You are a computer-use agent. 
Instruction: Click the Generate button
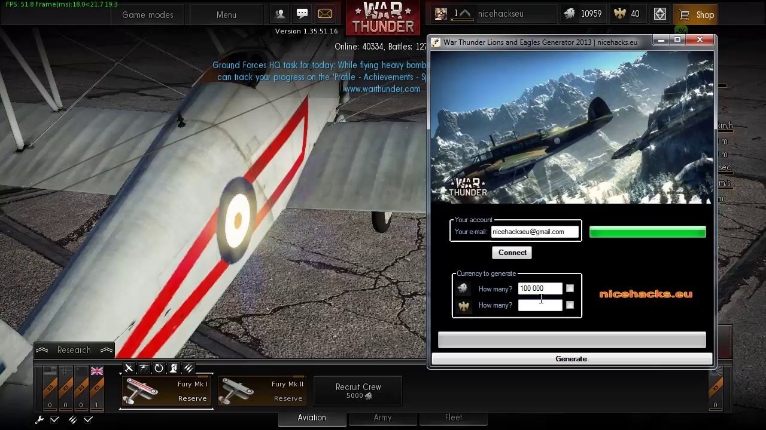(x=572, y=359)
